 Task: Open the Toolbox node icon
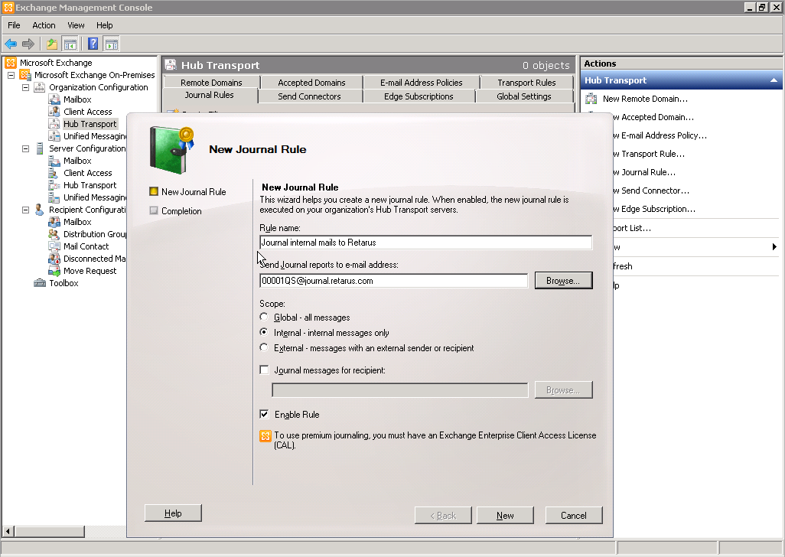40,283
